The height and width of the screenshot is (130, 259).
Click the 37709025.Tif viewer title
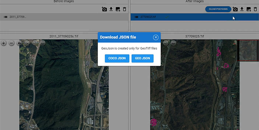tap(195, 36)
